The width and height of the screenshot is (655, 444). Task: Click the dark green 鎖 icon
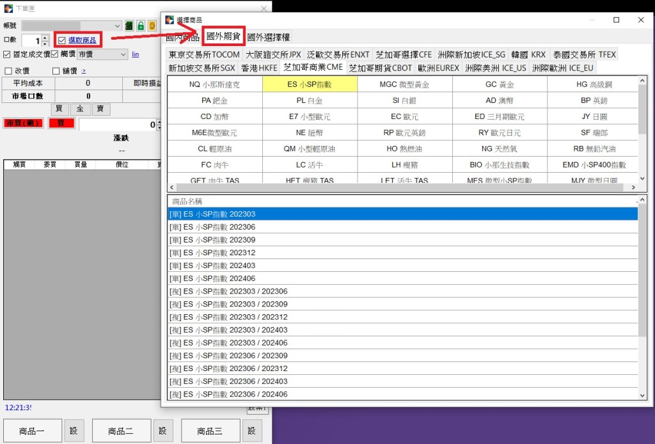click(x=129, y=26)
